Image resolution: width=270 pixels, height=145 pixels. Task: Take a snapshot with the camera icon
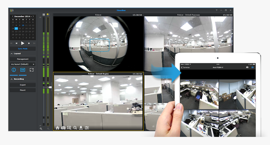pyautogui.click(x=63, y=128)
